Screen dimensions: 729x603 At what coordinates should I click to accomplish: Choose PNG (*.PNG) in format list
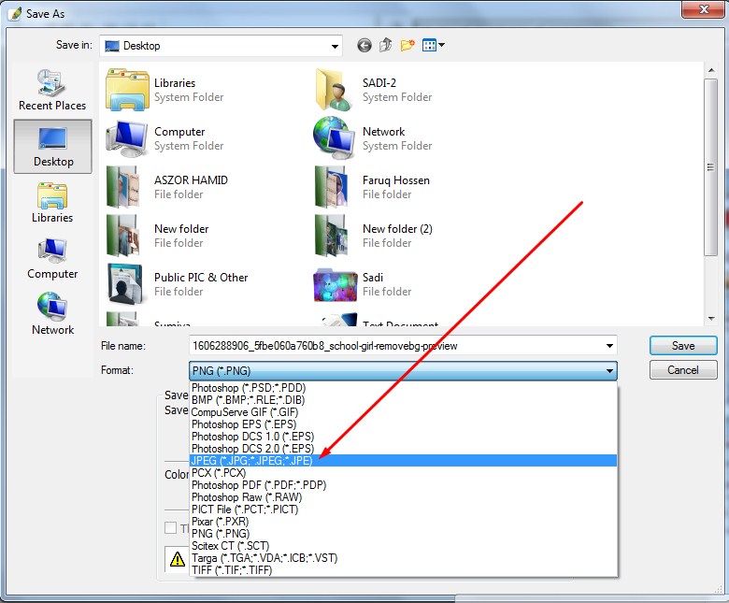tap(403, 533)
